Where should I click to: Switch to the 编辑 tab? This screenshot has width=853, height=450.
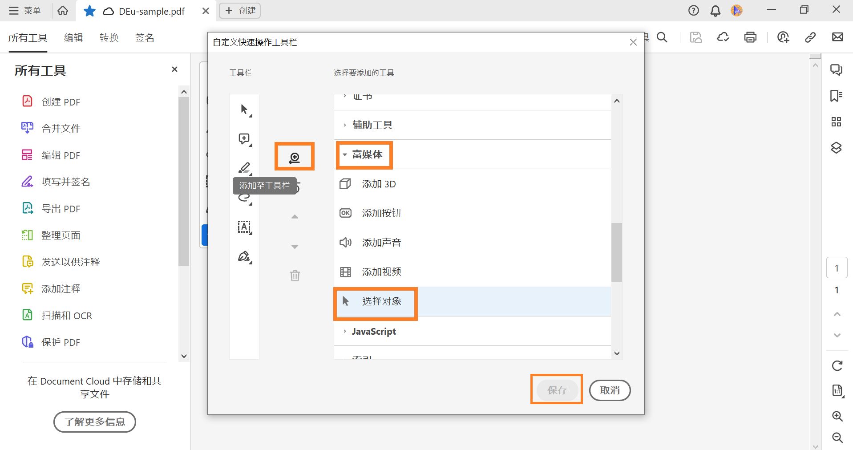point(73,37)
